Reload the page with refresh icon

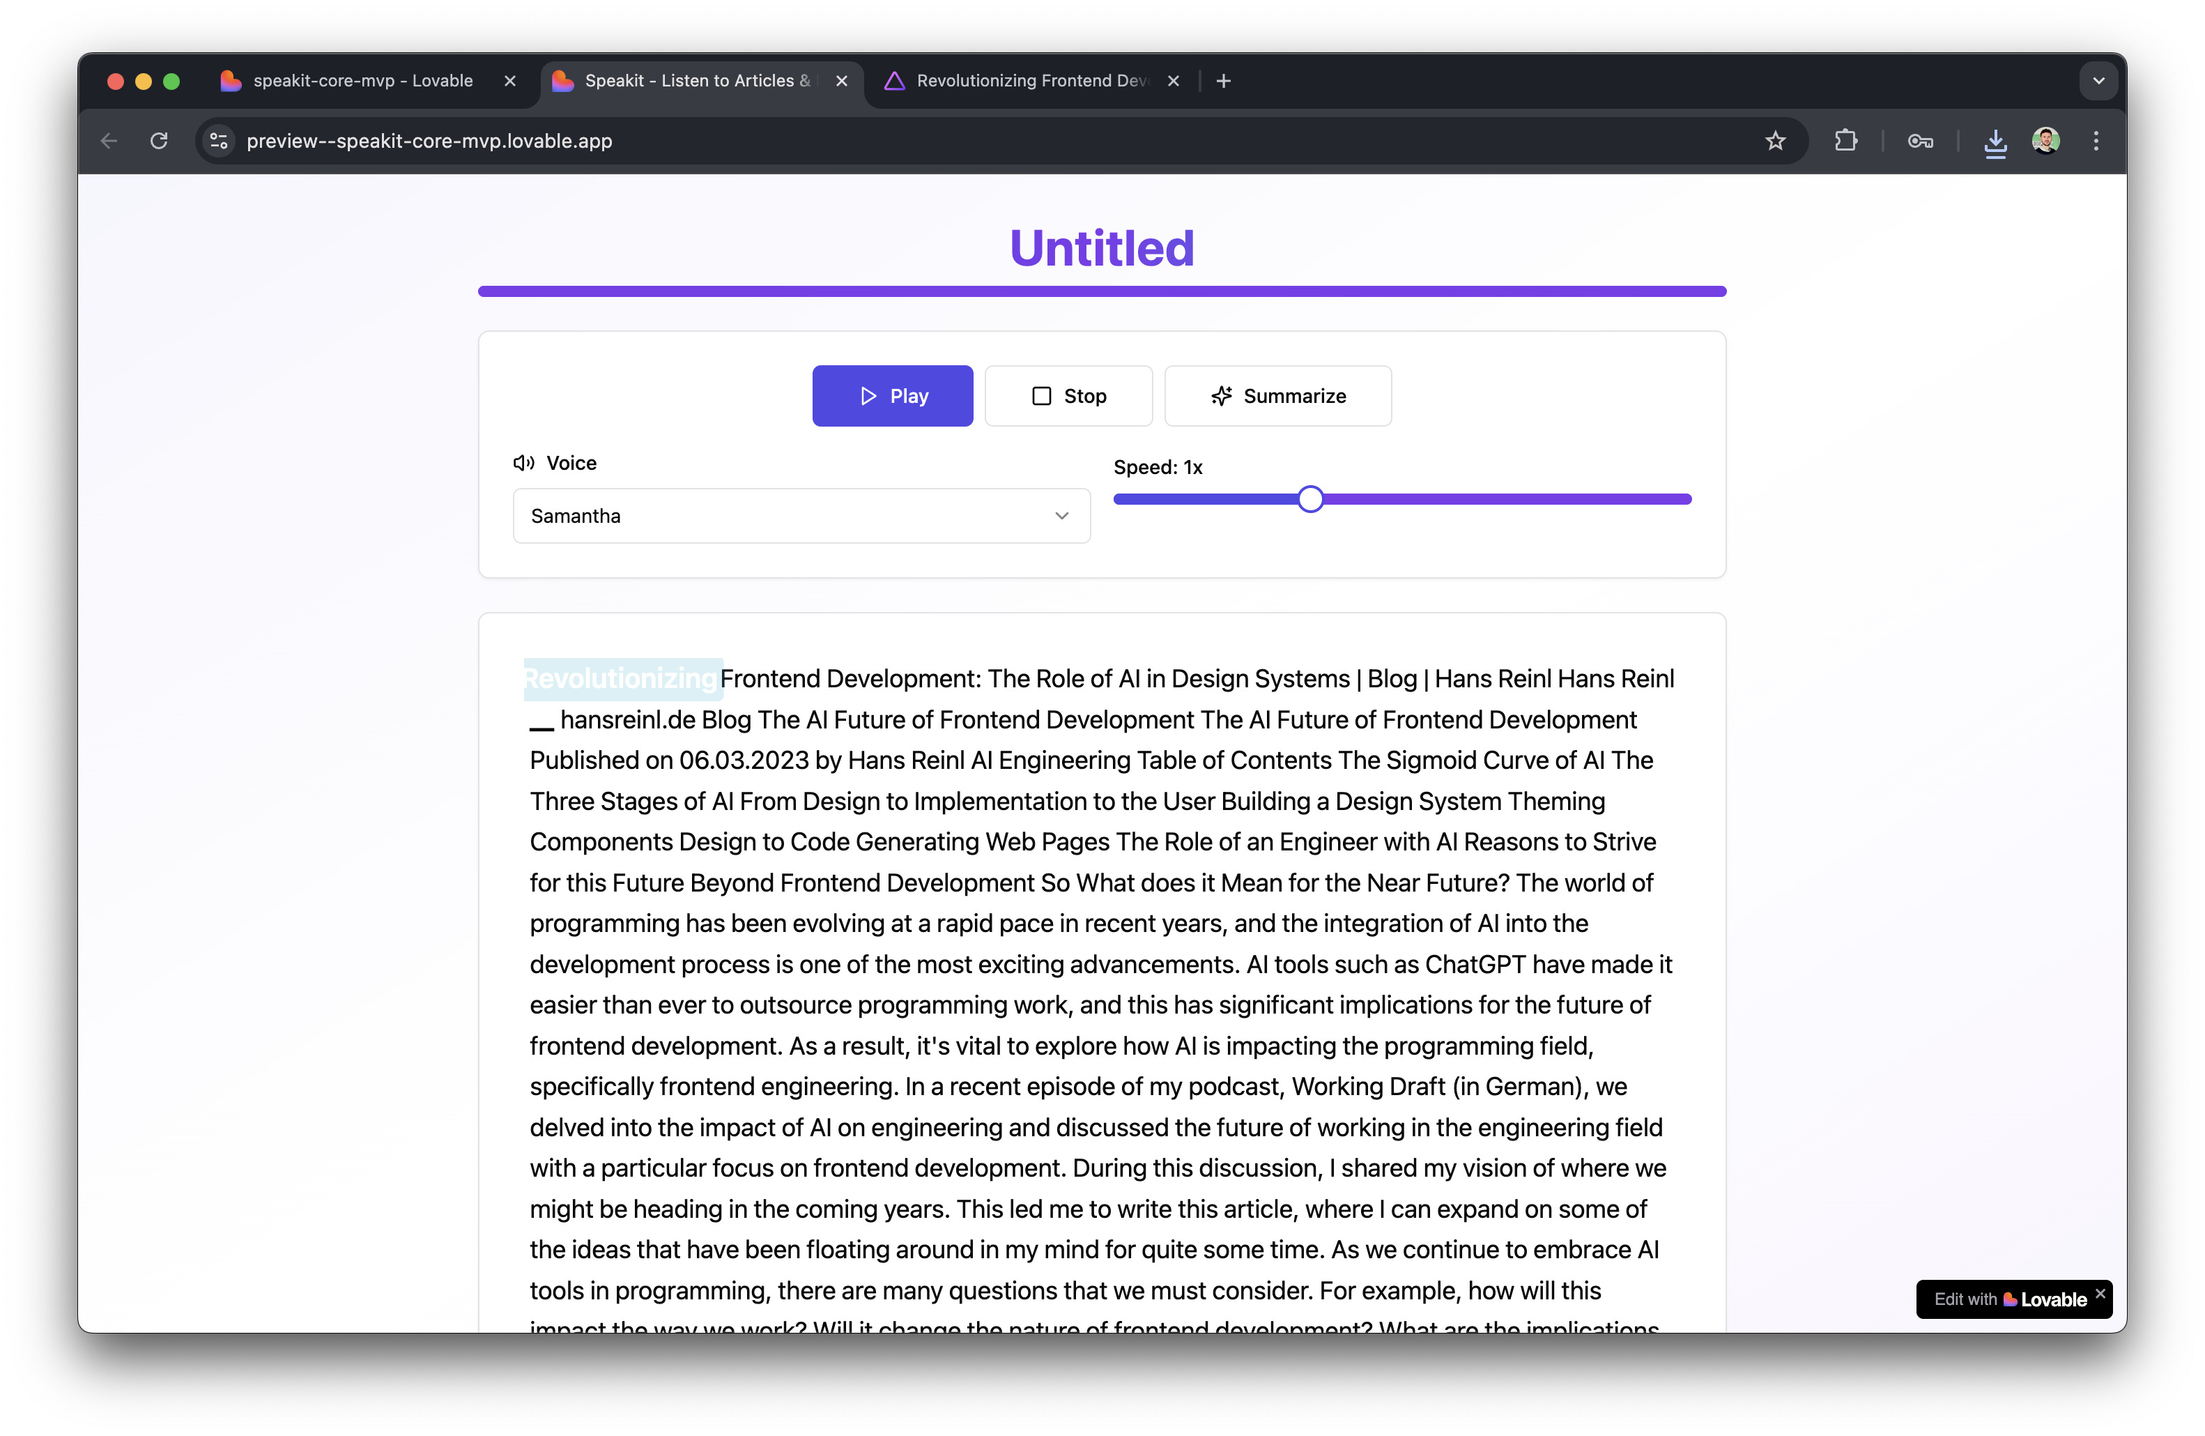pos(160,141)
